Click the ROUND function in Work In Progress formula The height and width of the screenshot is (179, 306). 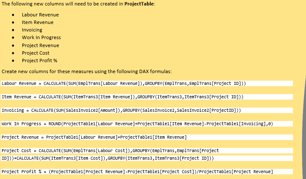pos(56,124)
